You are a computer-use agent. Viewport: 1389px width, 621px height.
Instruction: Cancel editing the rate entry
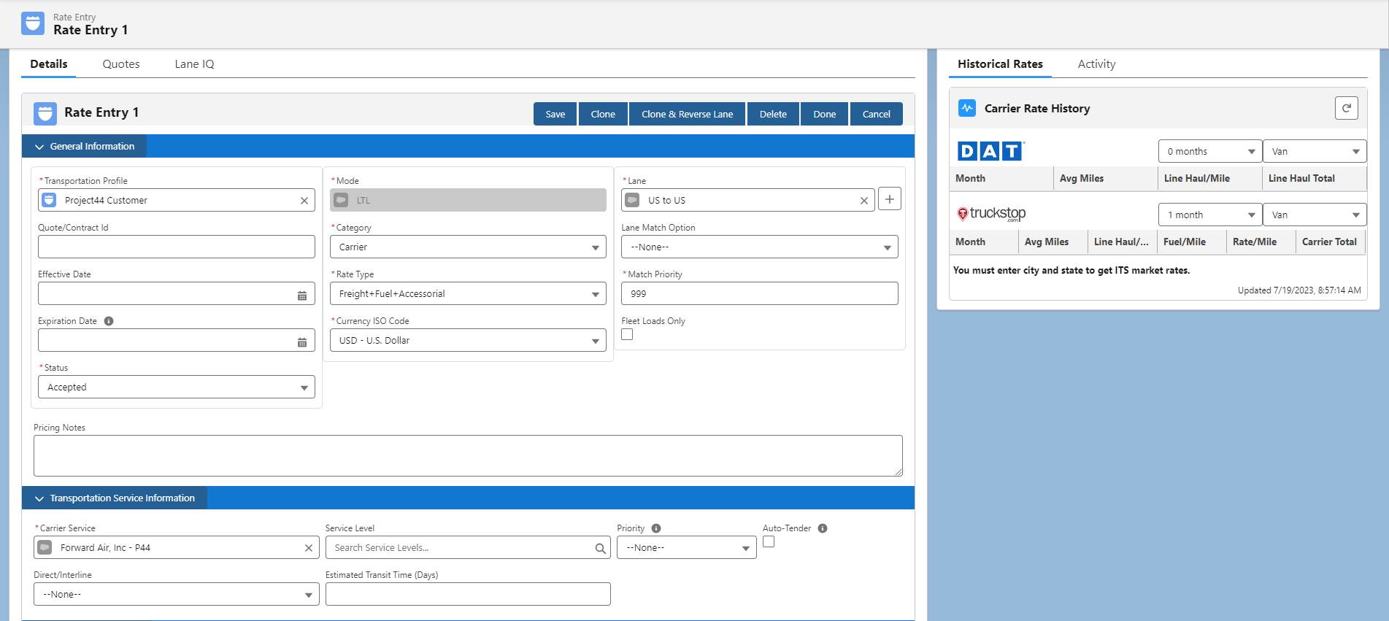[x=877, y=114]
